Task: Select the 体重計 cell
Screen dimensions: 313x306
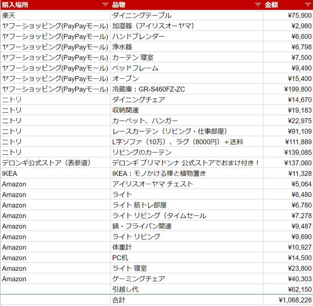Action: 187,247
